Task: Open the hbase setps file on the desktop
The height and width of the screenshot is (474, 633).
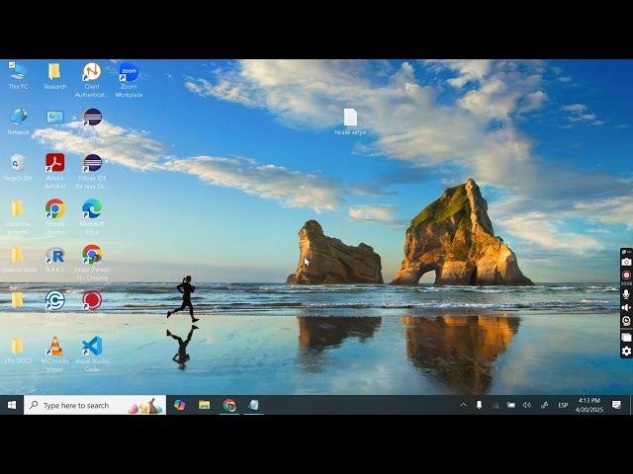Action: coord(350,121)
